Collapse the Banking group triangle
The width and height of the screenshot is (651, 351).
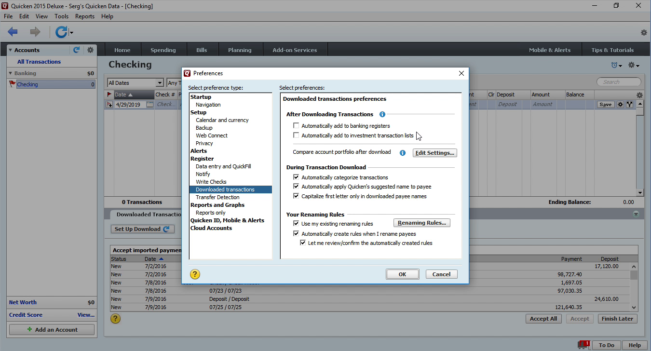10,73
